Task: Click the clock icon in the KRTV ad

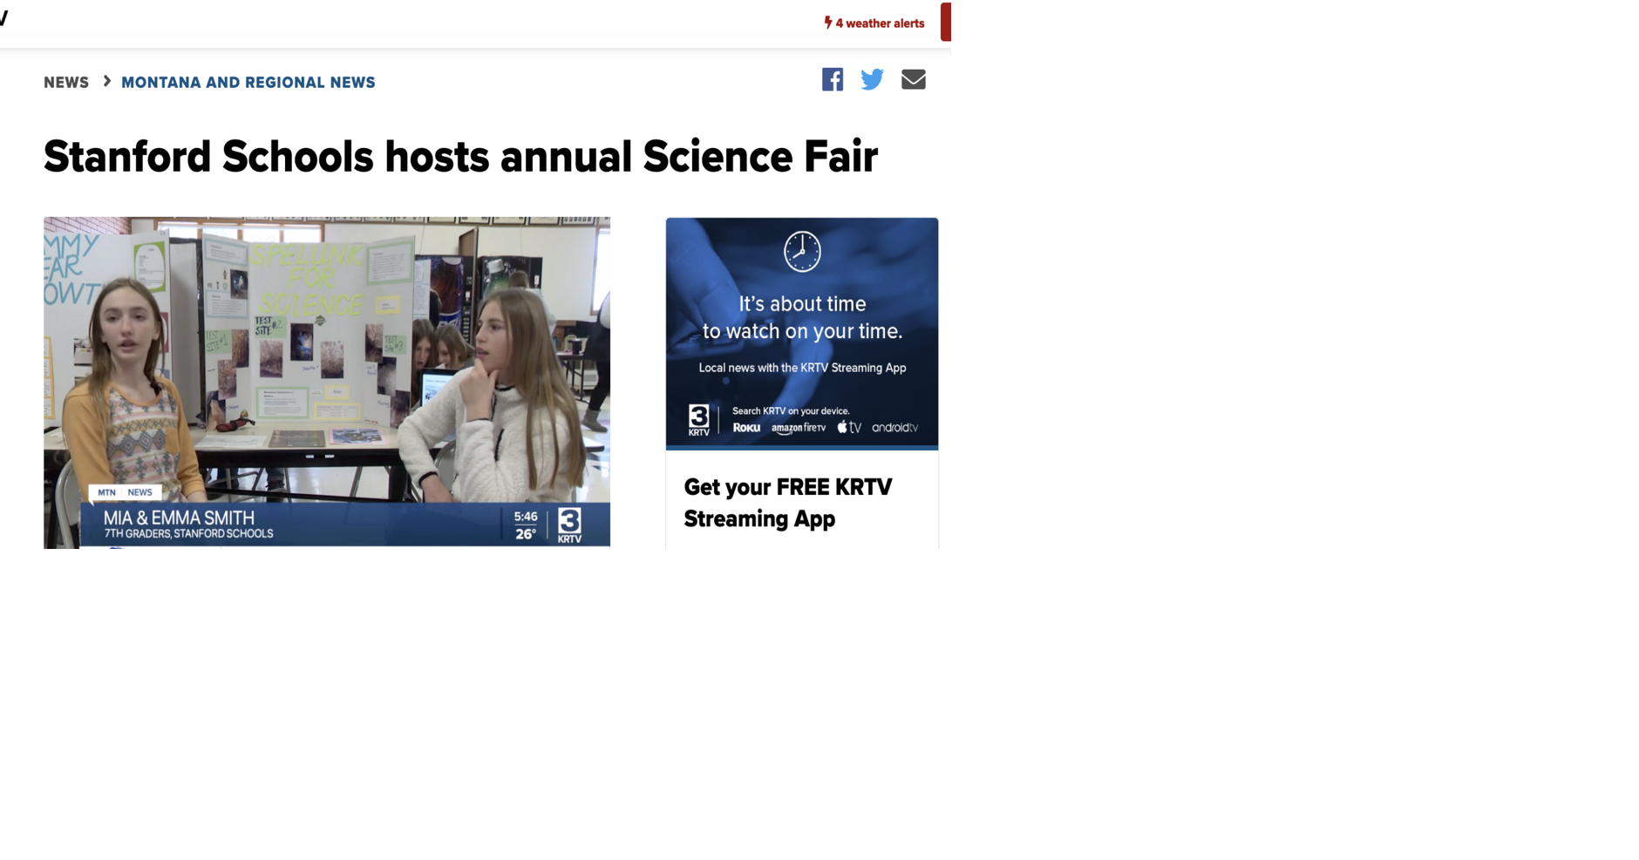Action: [802, 252]
